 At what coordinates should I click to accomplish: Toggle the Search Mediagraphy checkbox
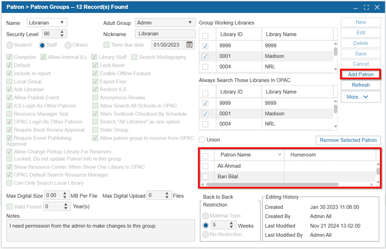(134, 57)
